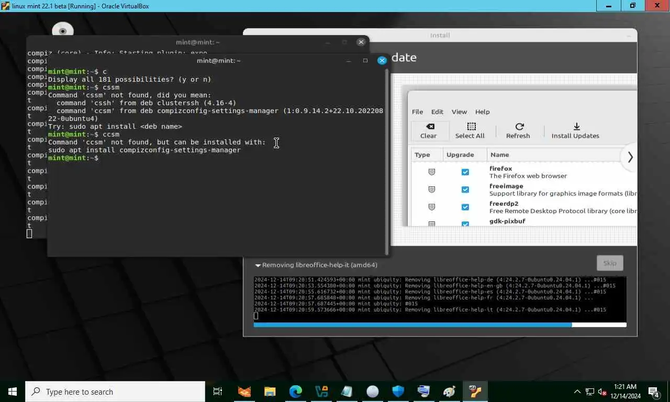Click the front terminal 'mint@mint: ~' title bar
This screenshot has width=670, height=402.
219,60
